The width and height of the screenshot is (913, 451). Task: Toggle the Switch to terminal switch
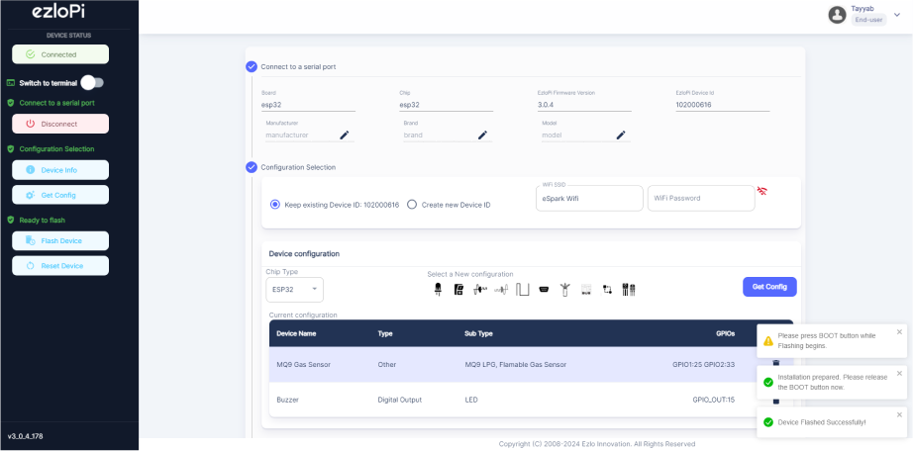92,83
